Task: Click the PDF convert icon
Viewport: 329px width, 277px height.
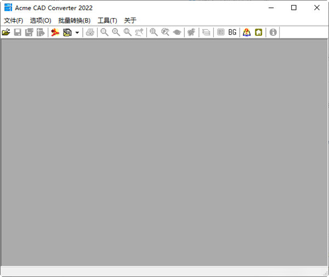Action: pyautogui.click(x=55, y=32)
